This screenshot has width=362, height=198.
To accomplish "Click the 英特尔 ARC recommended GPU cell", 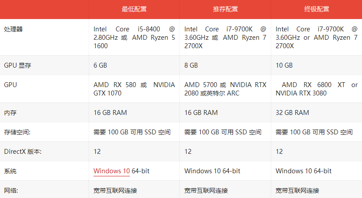I will coord(226,89).
